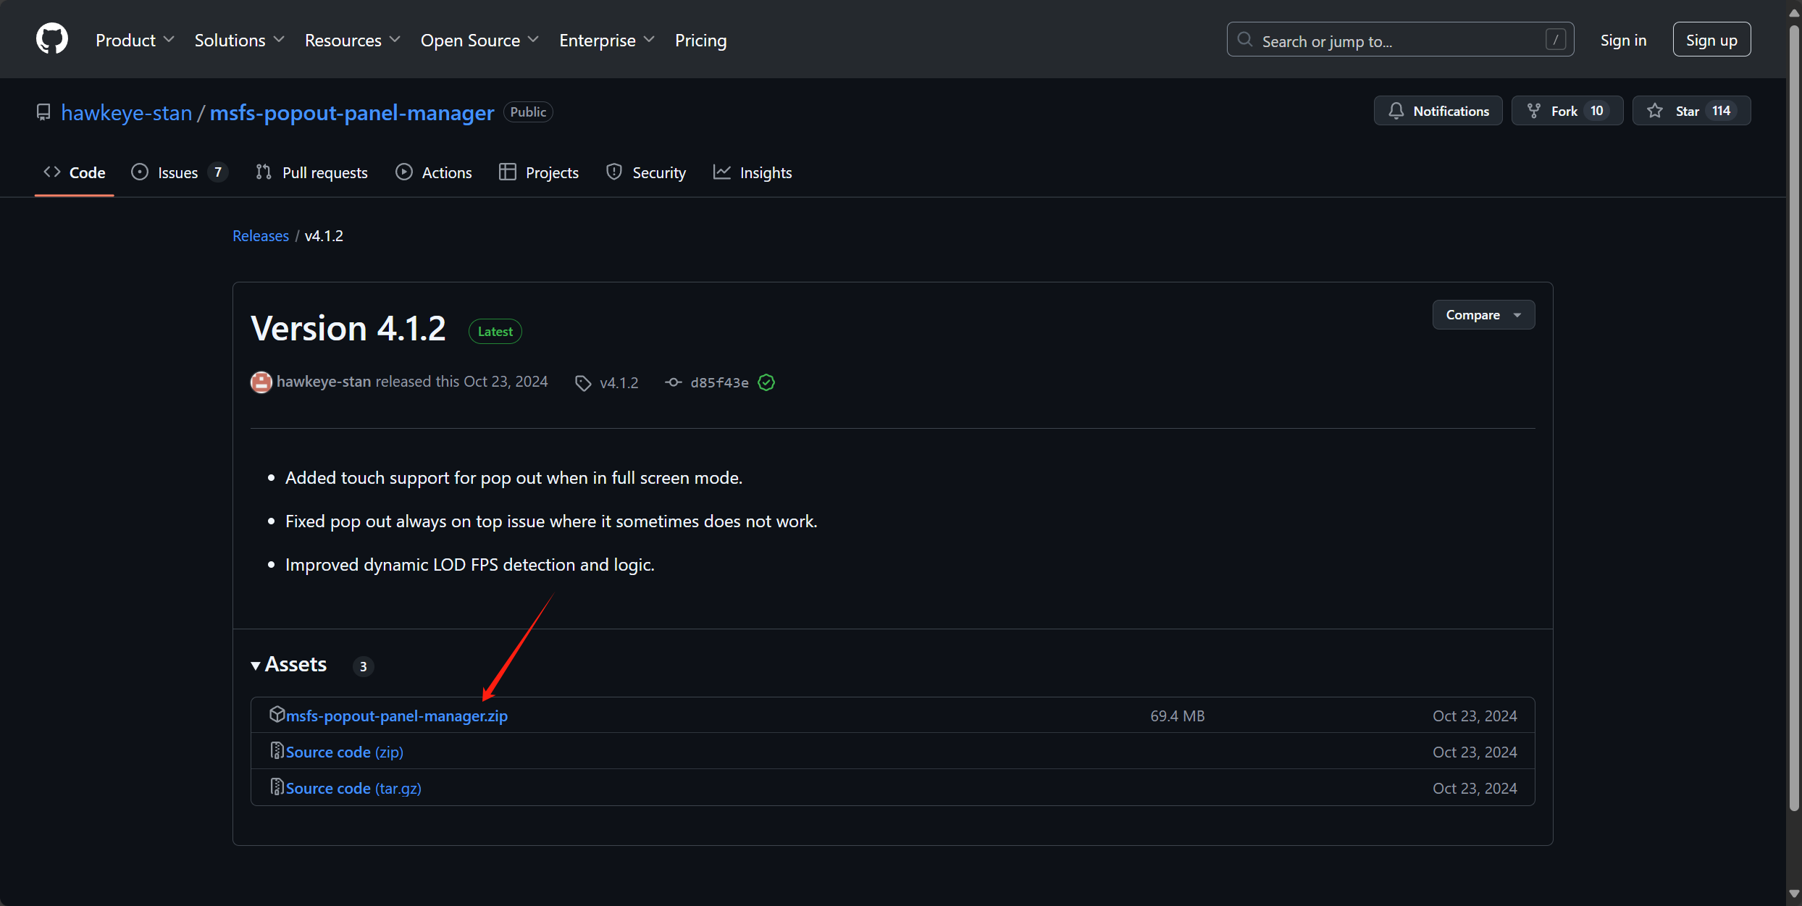This screenshot has width=1802, height=906.
Task: Switch to the Actions tab
Action: coord(434,172)
